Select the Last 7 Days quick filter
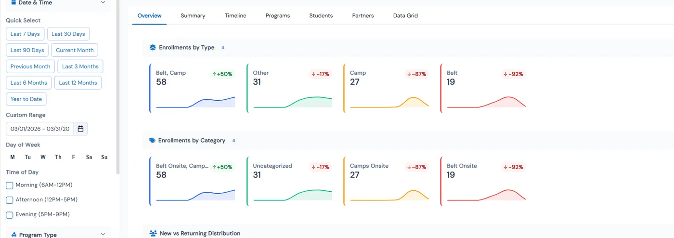Screen dimensions: 674x238 pos(25,34)
